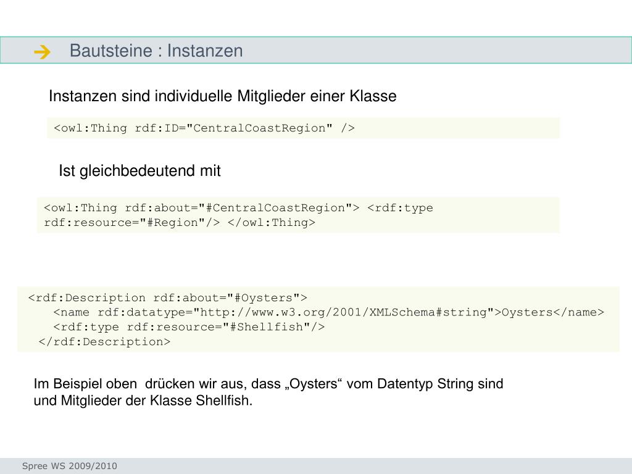Click the code line rdf:resource="#Region"

(x=180, y=222)
